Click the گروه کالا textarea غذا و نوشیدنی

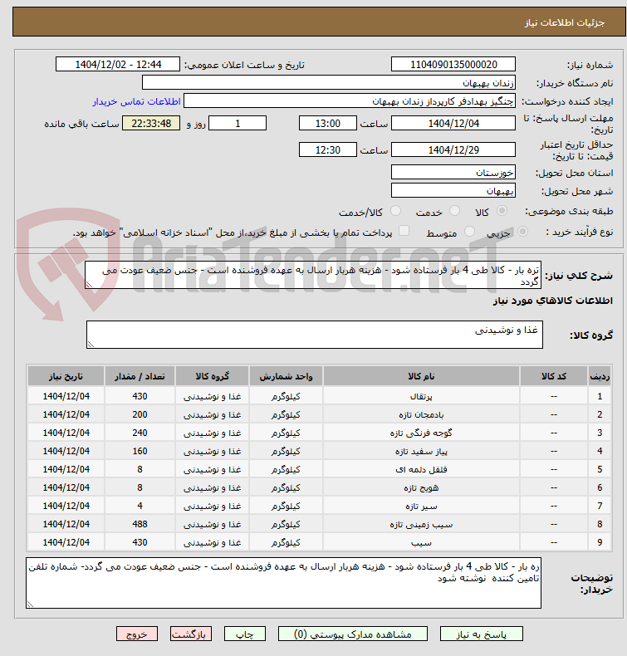click(315, 335)
